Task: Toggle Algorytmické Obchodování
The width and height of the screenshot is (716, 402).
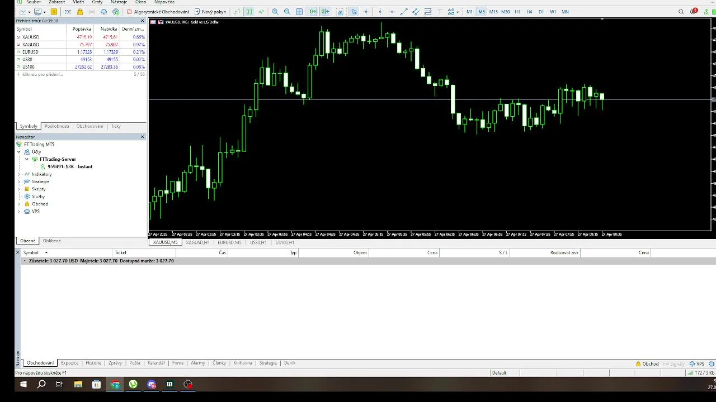Action: coord(158,12)
